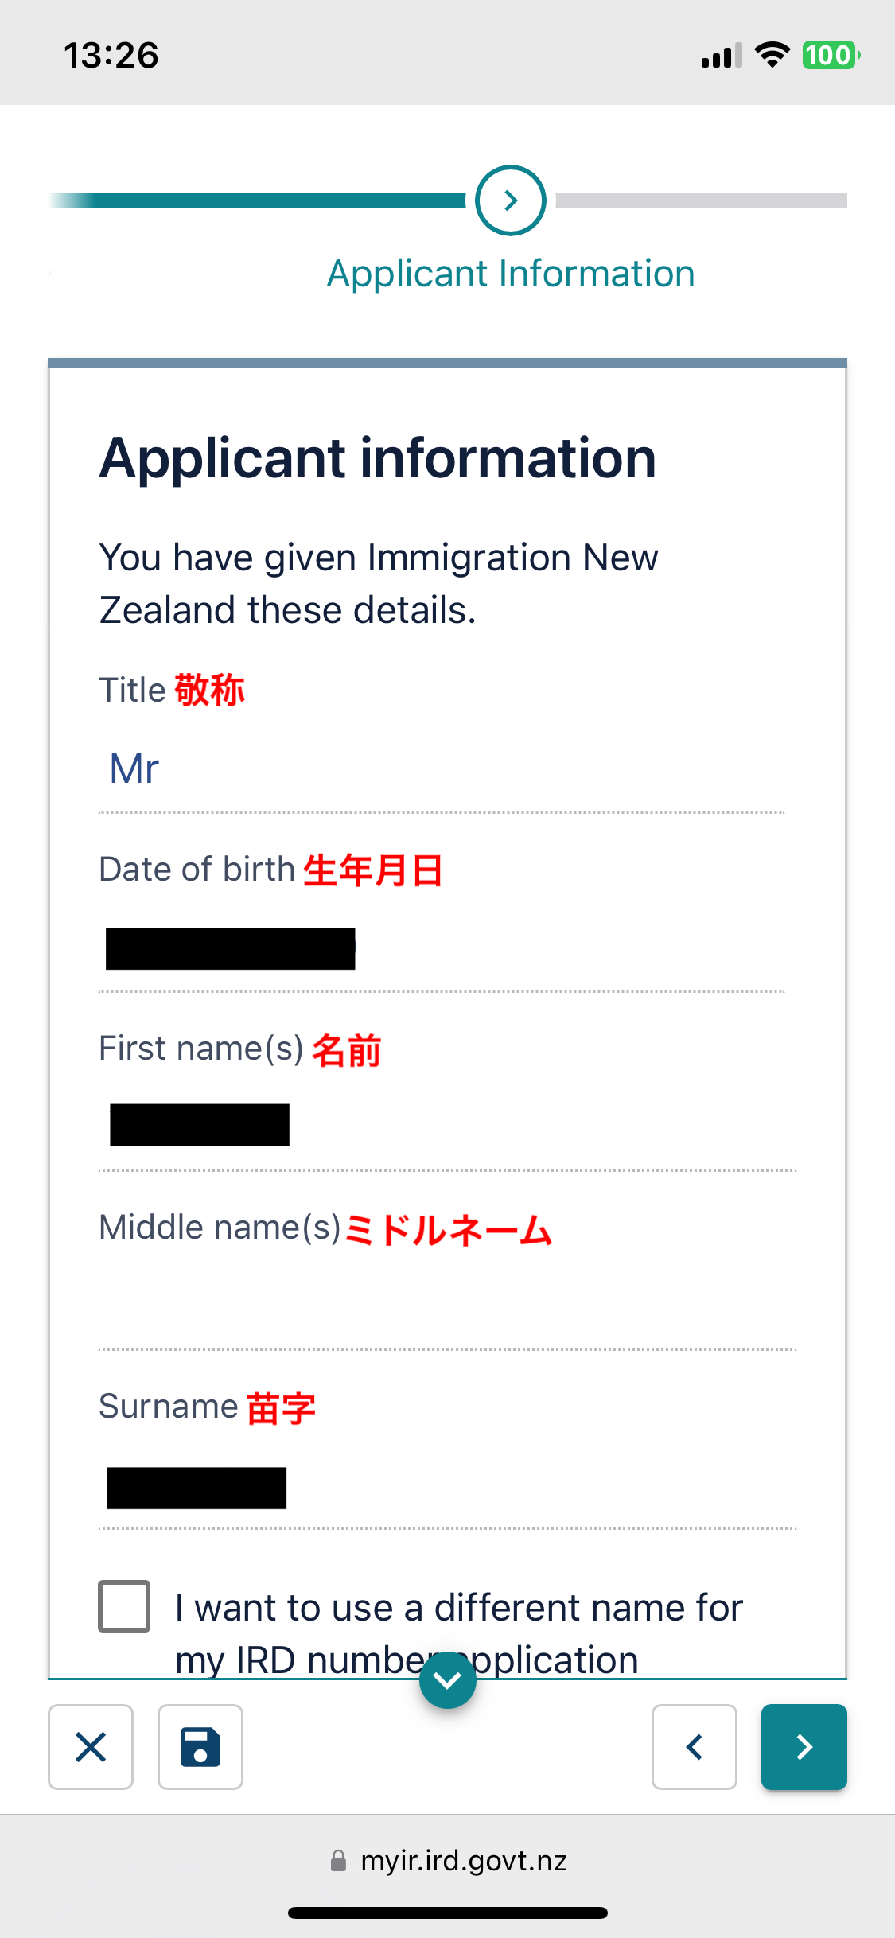Click the save draft floppy disk icon
The image size is (895, 1938).
(200, 1747)
